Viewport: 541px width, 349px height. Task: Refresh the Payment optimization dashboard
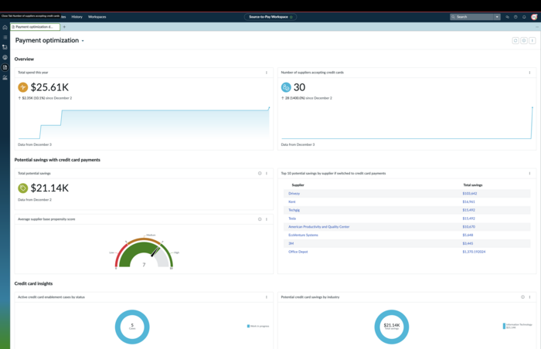(x=515, y=41)
